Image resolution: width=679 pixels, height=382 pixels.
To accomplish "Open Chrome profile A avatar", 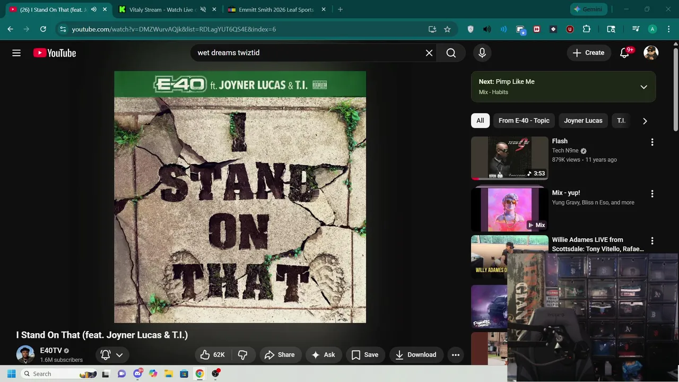I will [652, 29].
